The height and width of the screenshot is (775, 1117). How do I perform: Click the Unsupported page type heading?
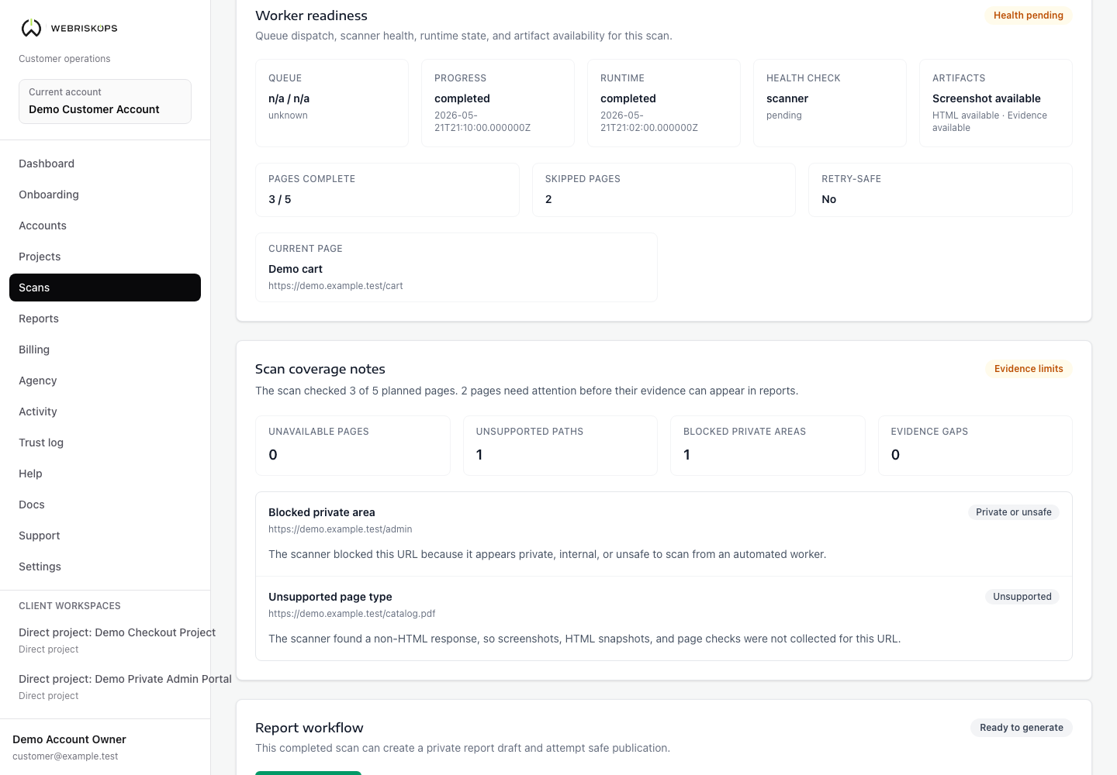point(330,597)
